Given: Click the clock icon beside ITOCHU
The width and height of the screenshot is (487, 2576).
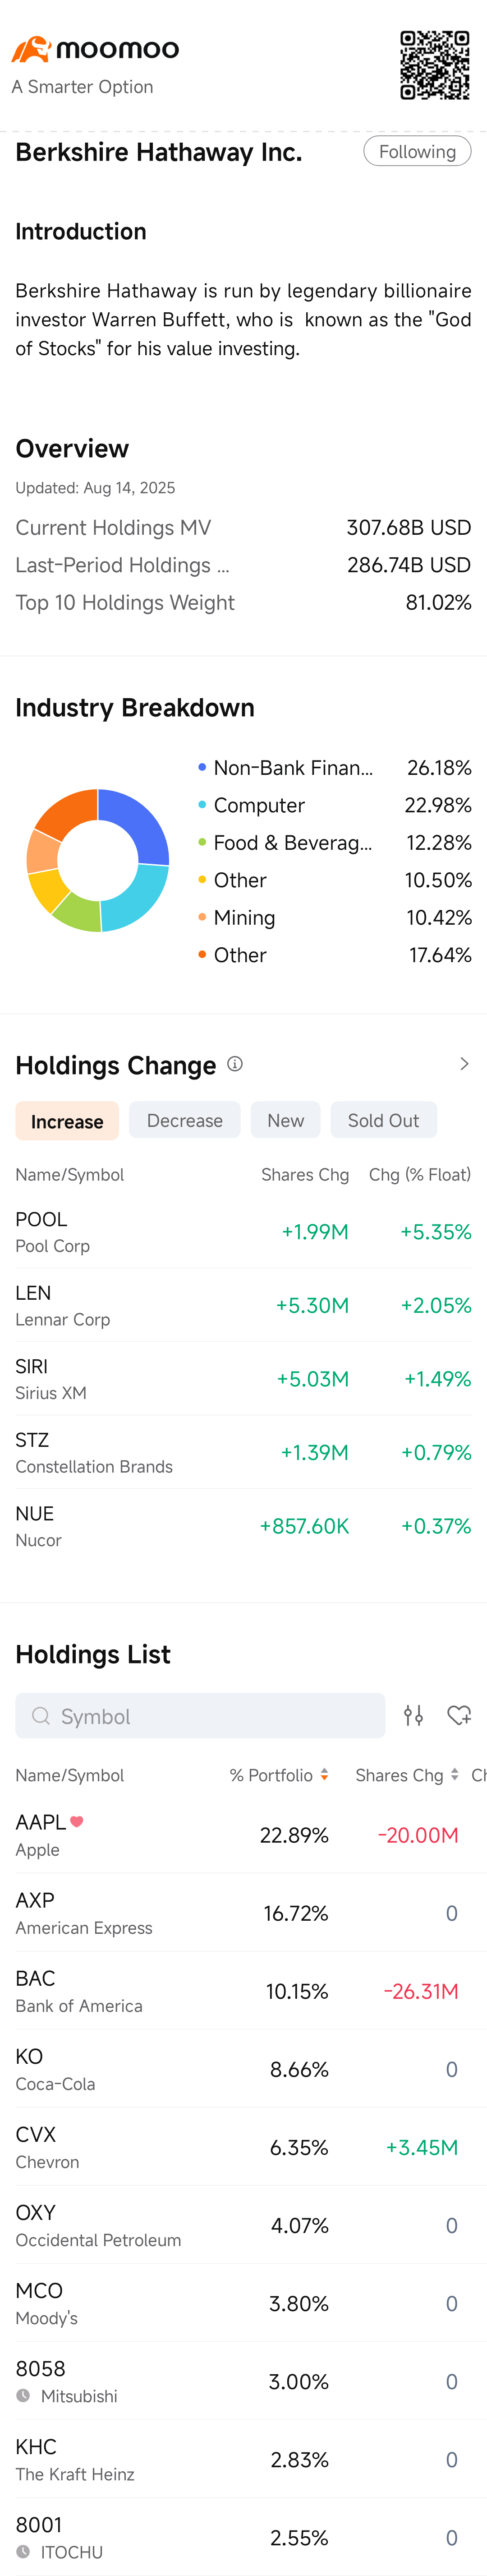Looking at the screenshot, I should pyautogui.click(x=23, y=2552).
